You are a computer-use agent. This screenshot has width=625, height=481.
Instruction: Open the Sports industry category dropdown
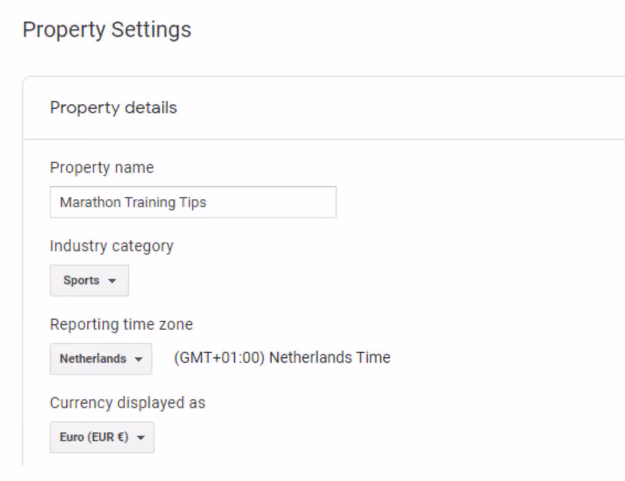point(89,281)
